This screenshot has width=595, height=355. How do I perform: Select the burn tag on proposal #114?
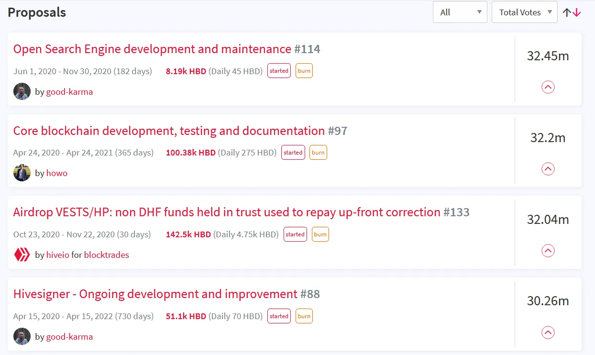point(304,71)
